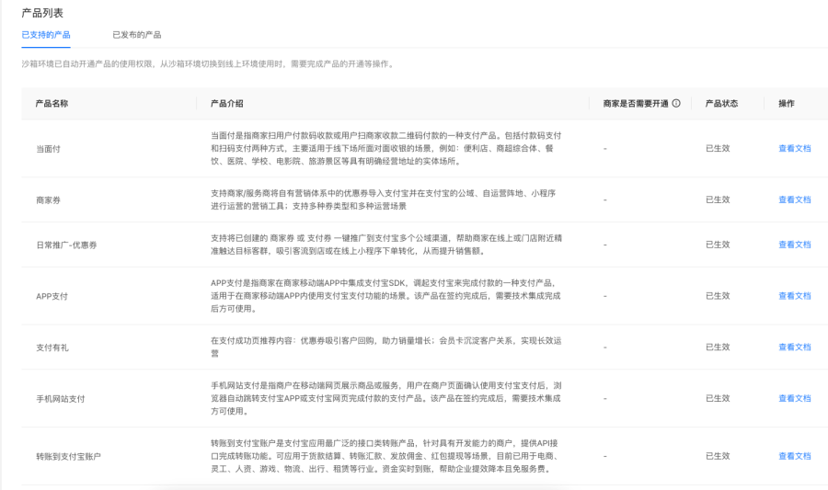The image size is (828, 490).
Task: Open 查看文档 link for APP支付
Action: pyautogui.click(x=794, y=296)
